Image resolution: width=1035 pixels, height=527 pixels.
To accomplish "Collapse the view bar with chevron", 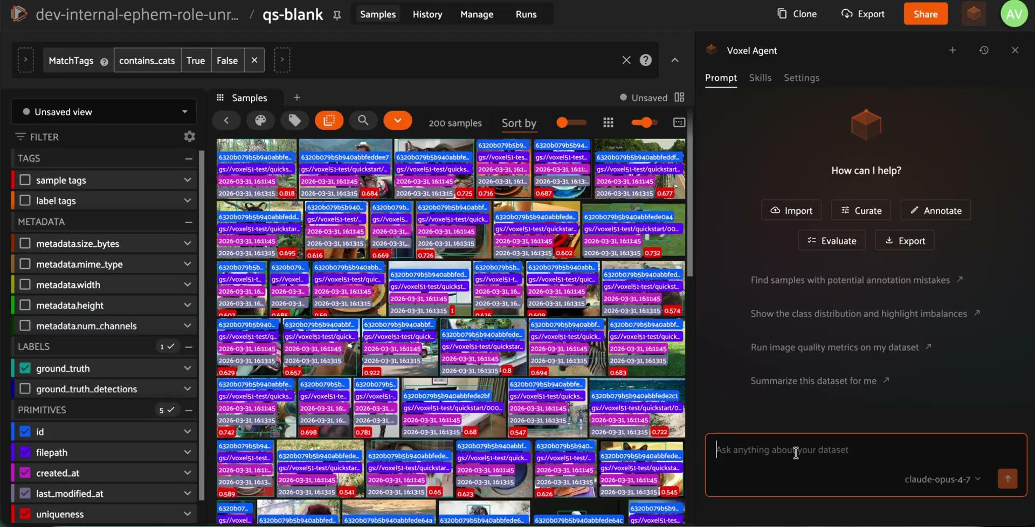I will point(675,60).
